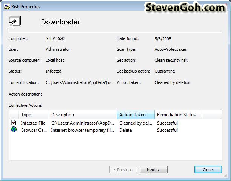This screenshot has height=181, width=231.
Task: Click the Action description label
Action: click(25, 94)
